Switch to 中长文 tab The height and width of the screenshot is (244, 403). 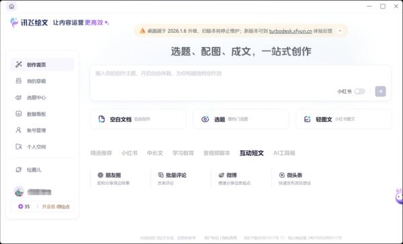(x=155, y=154)
